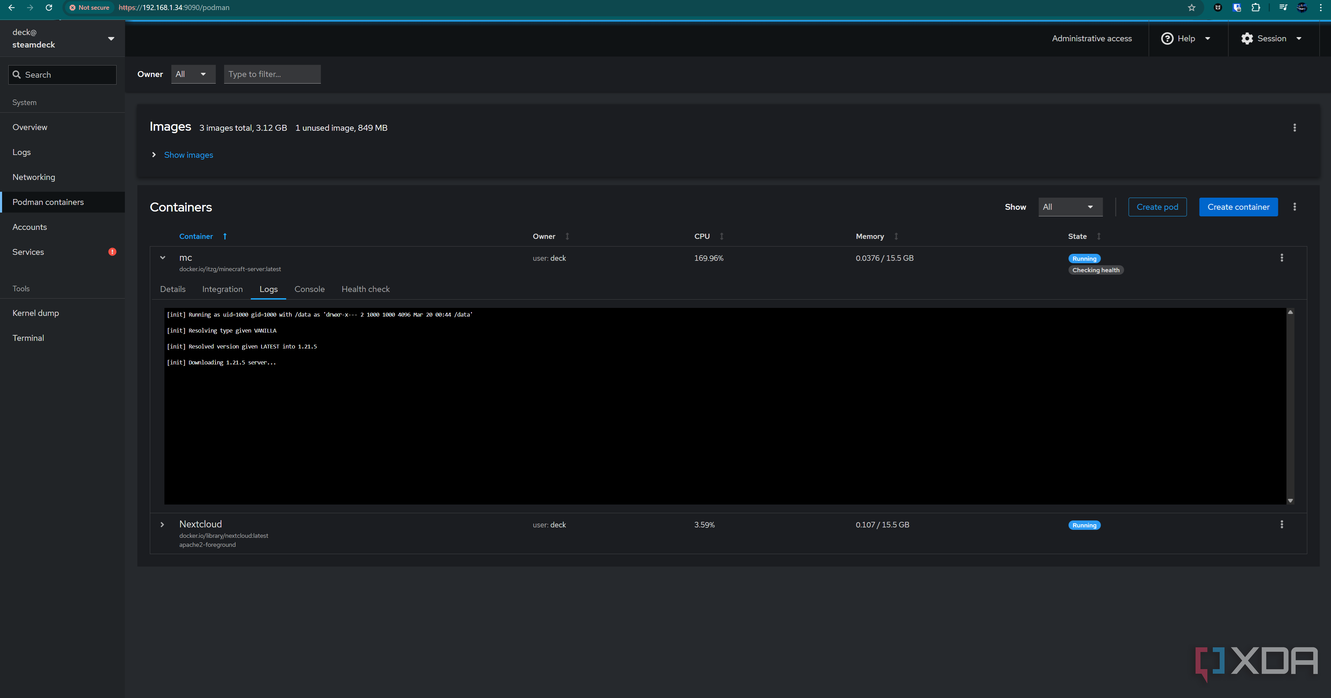Open Overview in the sidebar

point(62,127)
